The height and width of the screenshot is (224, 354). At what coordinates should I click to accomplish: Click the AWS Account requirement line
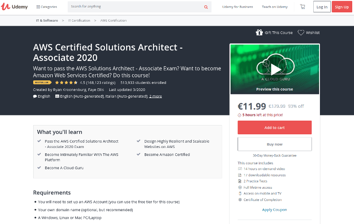coord(108,202)
